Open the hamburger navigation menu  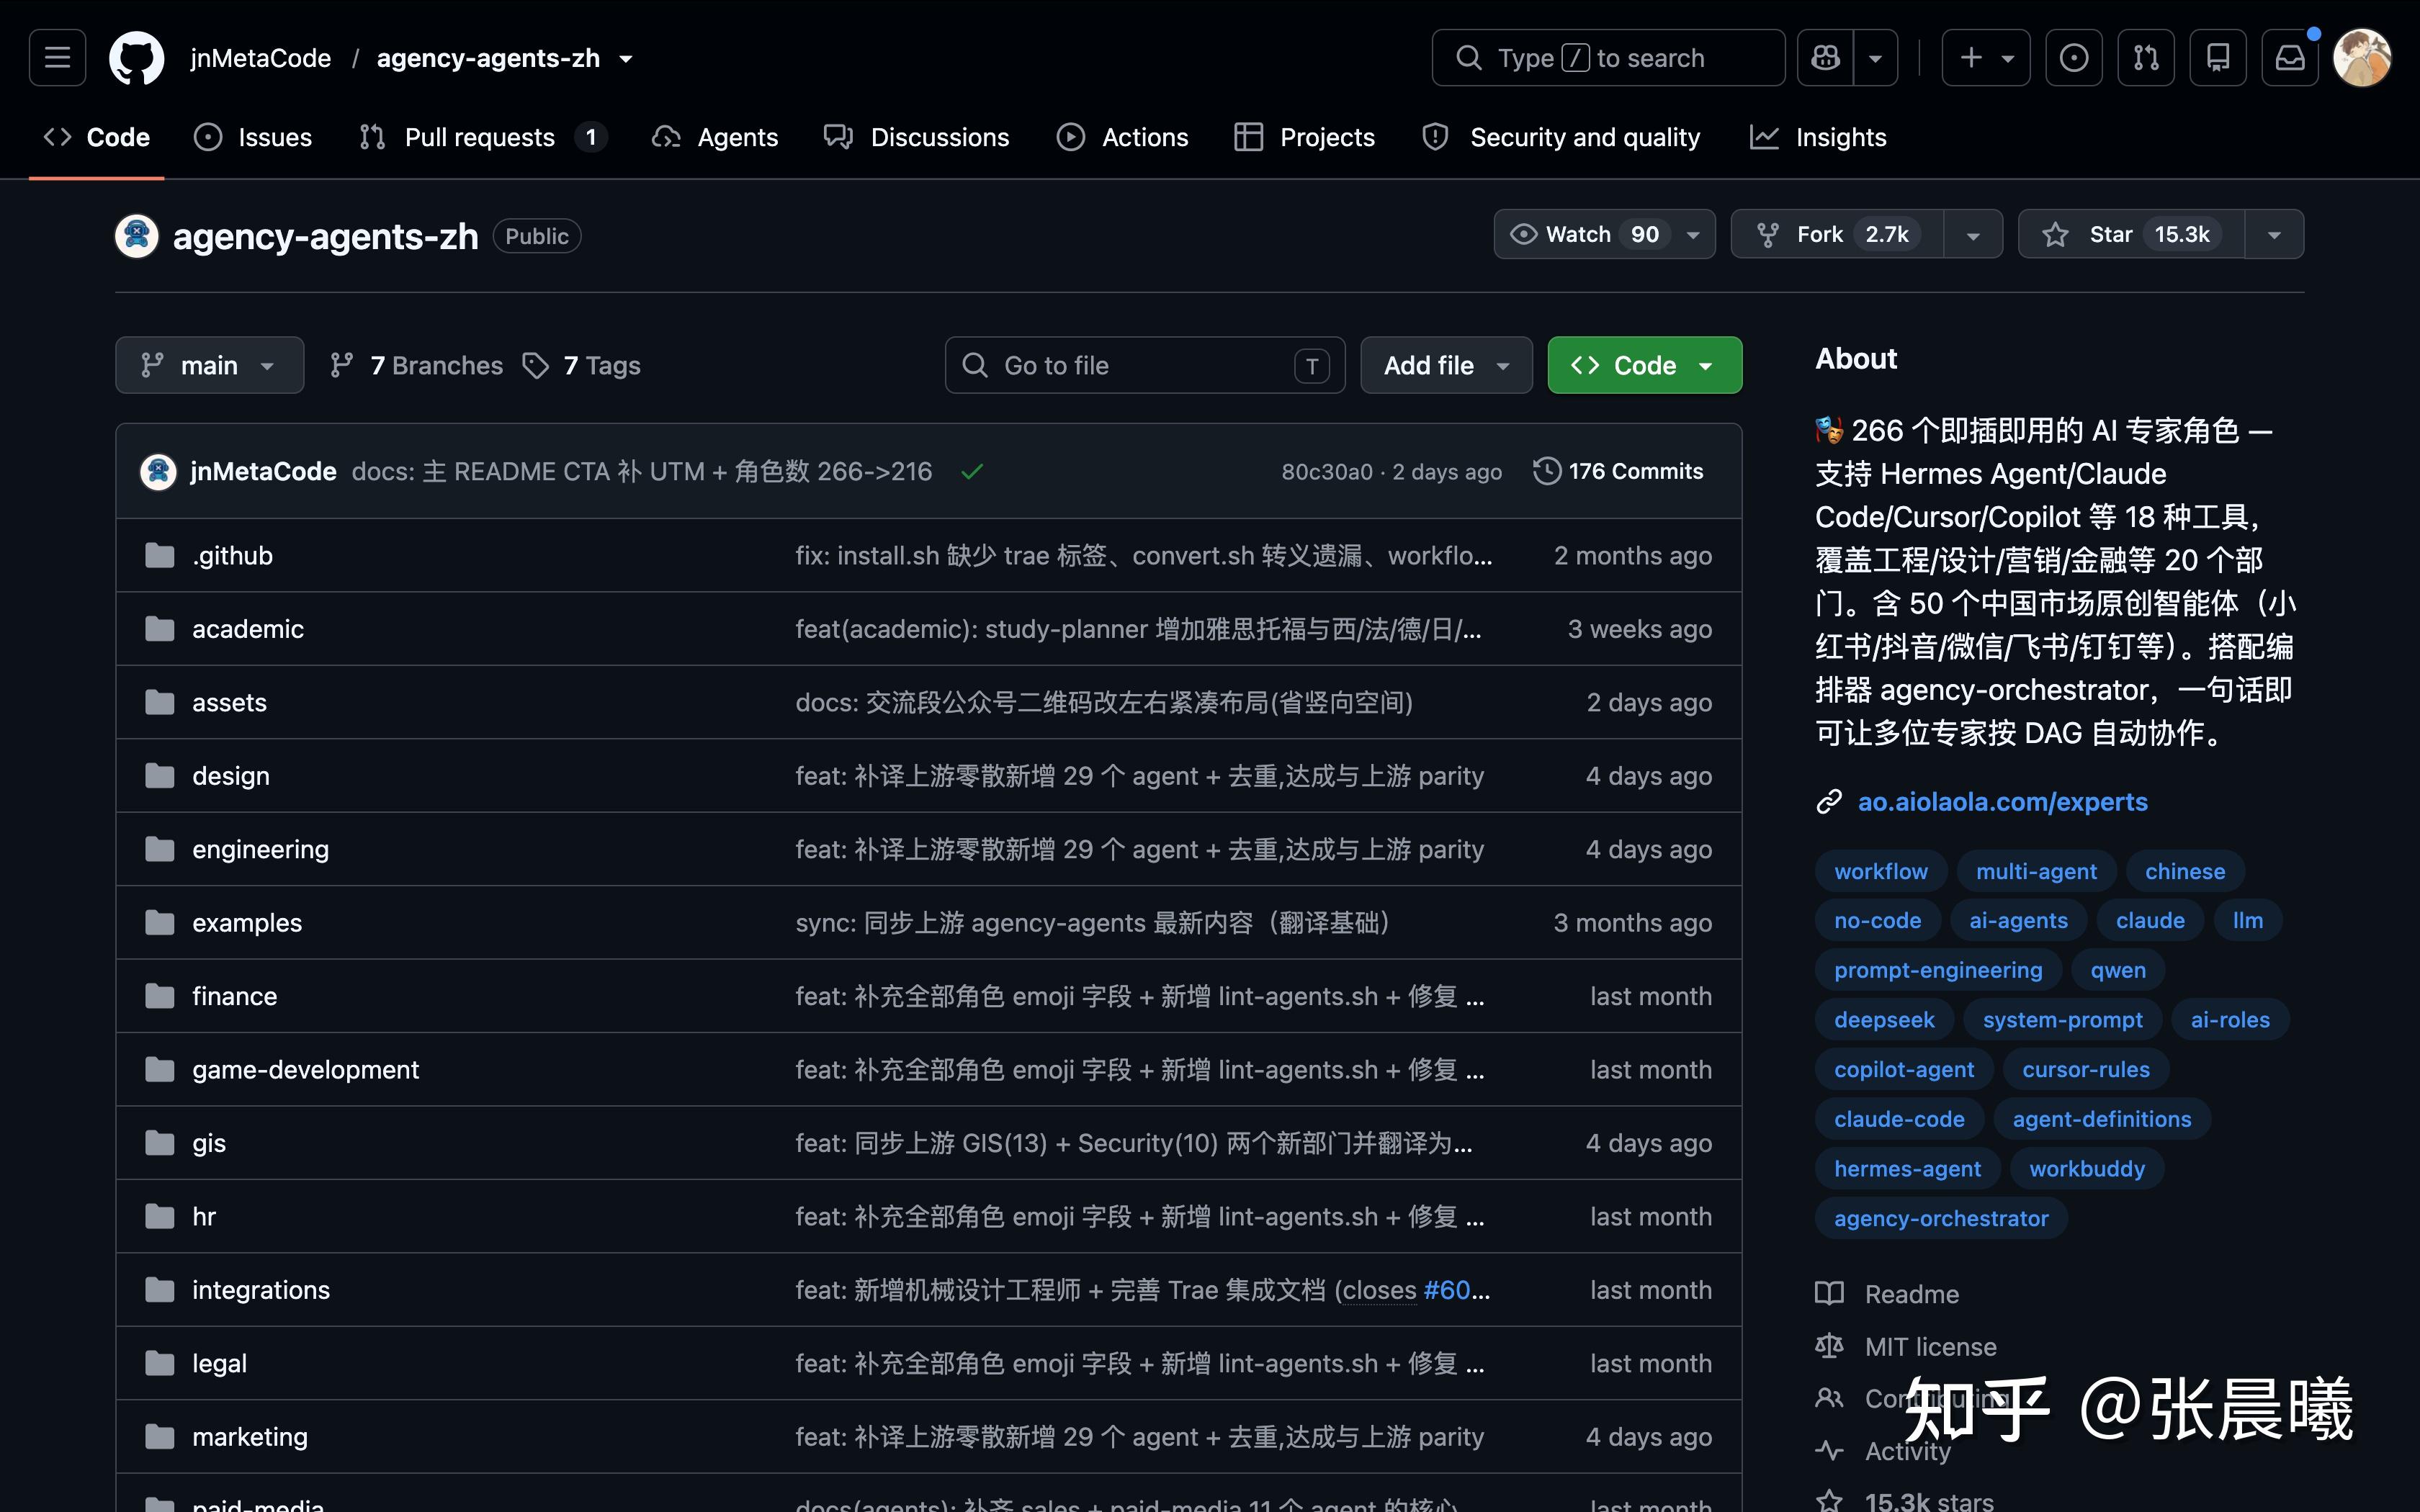(57, 58)
